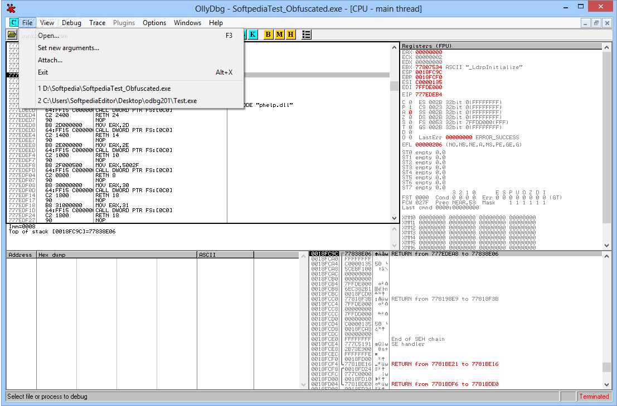Click the list-style options toolbar icon
This screenshot has width=617, height=406.
(307, 35)
